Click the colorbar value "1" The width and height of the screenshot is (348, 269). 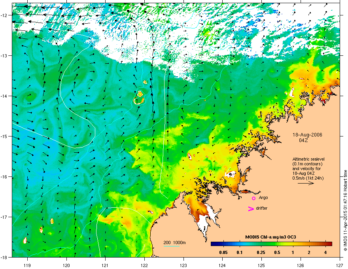(x=293, y=252)
